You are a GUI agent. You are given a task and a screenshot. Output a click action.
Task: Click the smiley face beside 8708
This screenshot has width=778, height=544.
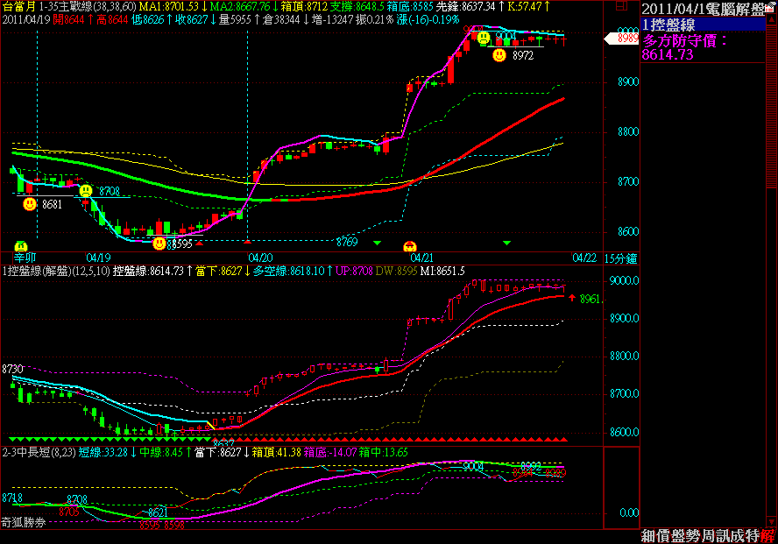[85, 190]
